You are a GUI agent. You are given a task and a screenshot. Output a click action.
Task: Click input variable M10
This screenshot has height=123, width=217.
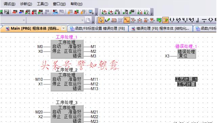click(x=39, y=79)
